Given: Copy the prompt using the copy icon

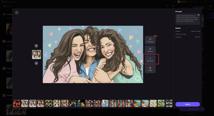Looking at the screenshot, I should pyautogui.click(x=199, y=15).
